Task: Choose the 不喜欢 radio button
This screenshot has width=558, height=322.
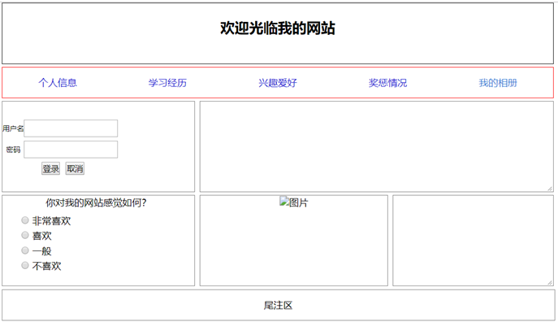Action: point(25,265)
